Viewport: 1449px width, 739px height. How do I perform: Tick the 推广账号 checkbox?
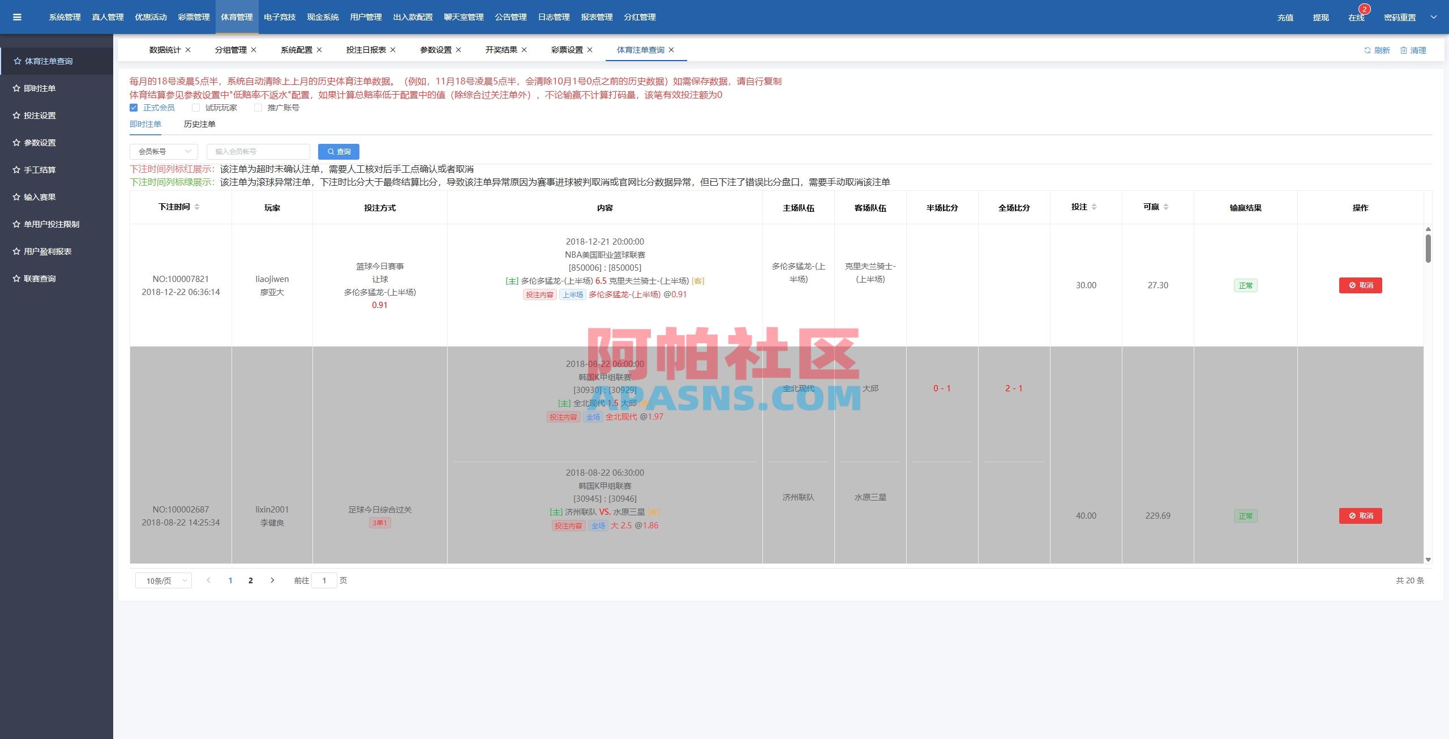pos(258,108)
